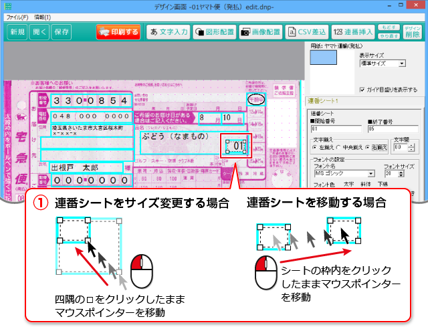
Task: Select the 画像配置 image placement tool
Action: pyautogui.click(x=261, y=32)
